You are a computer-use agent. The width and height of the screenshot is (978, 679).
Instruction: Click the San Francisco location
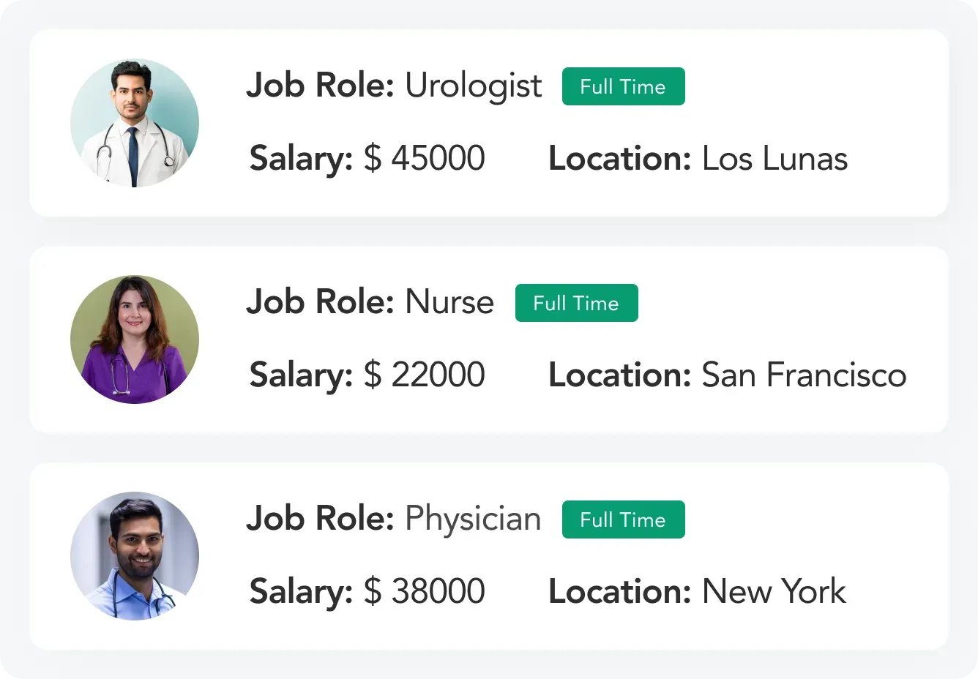point(804,375)
